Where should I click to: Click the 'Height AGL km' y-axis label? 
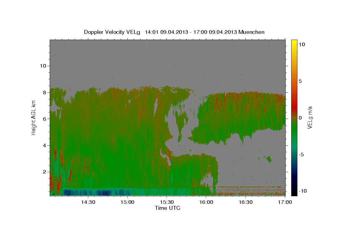tap(34, 117)
